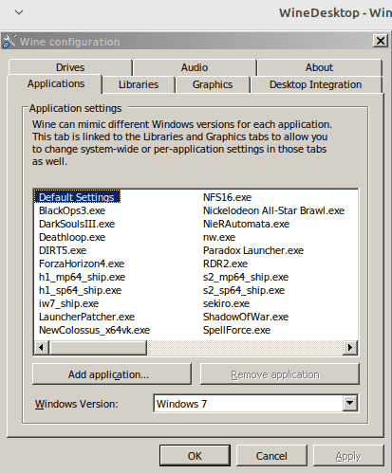Select h1_mp64_ship.exe entry
Screen dimensions: 392x473
[x=83, y=277]
